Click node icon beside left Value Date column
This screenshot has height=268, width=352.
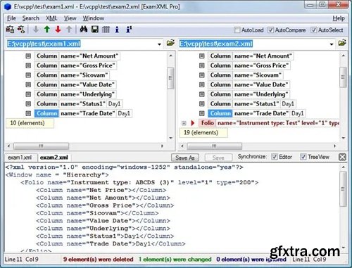click(28, 84)
